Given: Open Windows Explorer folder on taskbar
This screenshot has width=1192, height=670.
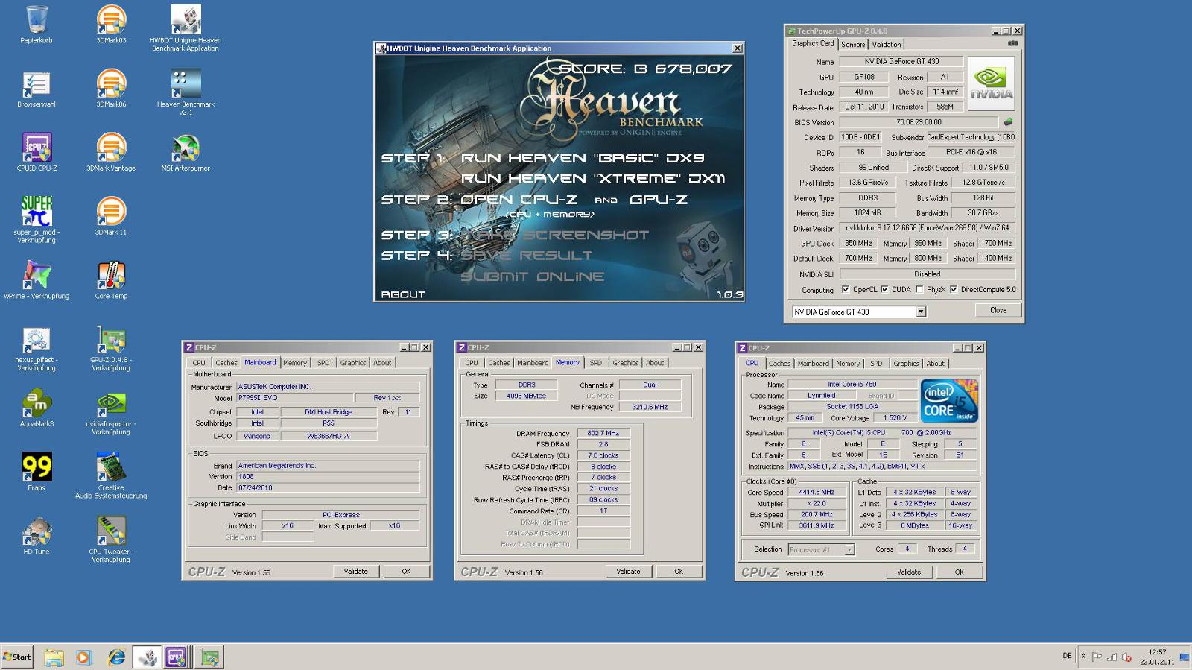Looking at the screenshot, I should coord(54,657).
